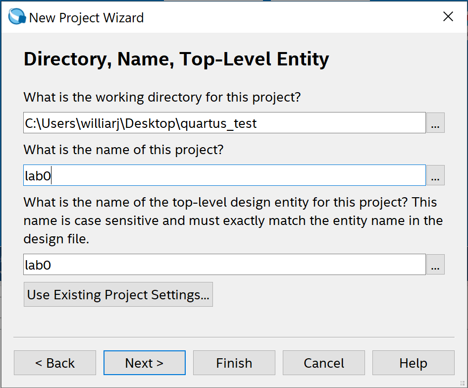This screenshot has height=388, width=468.
Task: Open the browse button for working directory
Action: coord(435,123)
